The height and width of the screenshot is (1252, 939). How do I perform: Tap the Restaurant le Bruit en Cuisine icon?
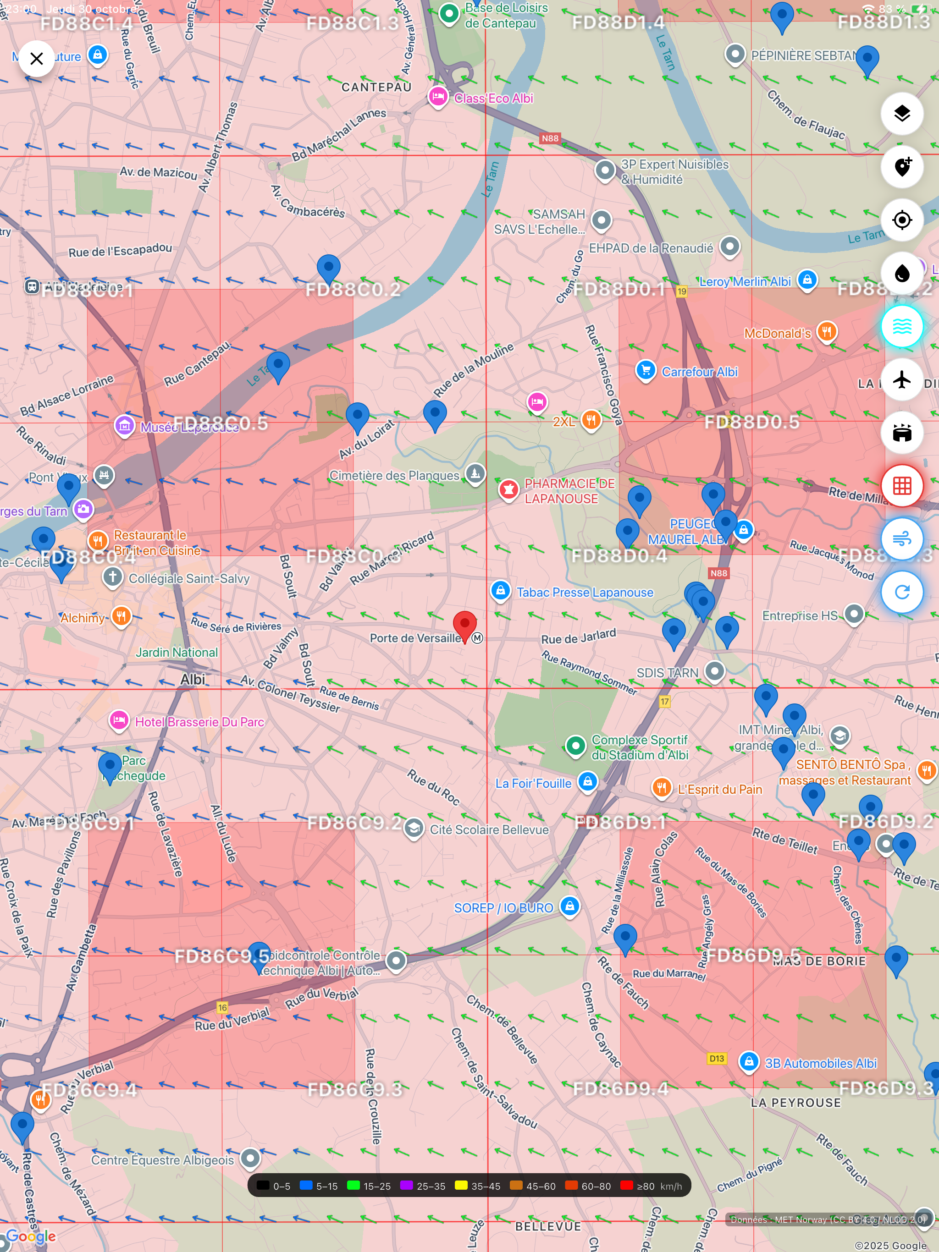tap(97, 541)
